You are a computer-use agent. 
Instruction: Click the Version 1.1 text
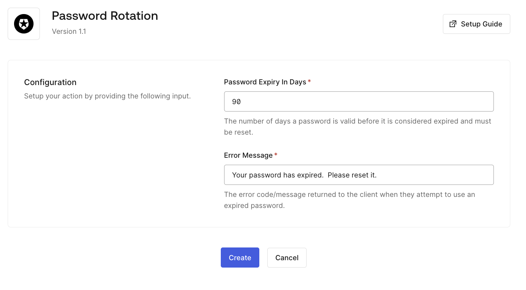click(x=69, y=31)
